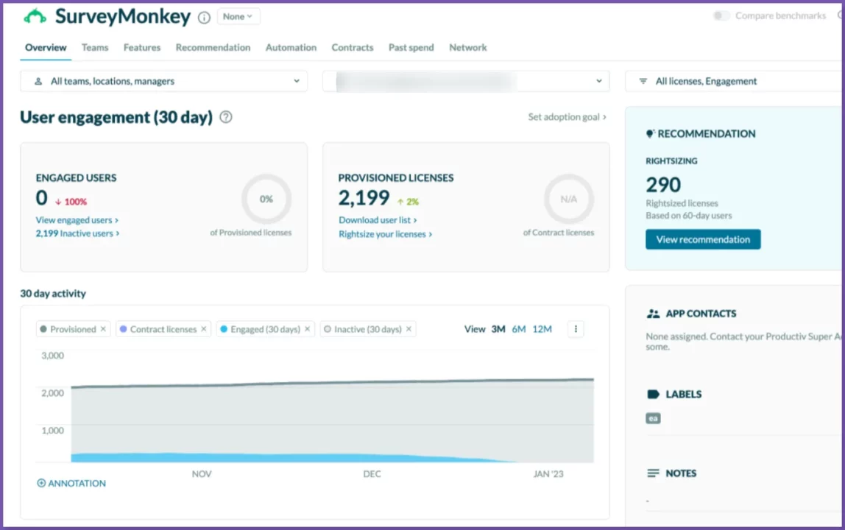Click the SurveyMonkey logo icon
Image resolution: width=845 pixels, height=530 pixels.
(x=34, y=16)
